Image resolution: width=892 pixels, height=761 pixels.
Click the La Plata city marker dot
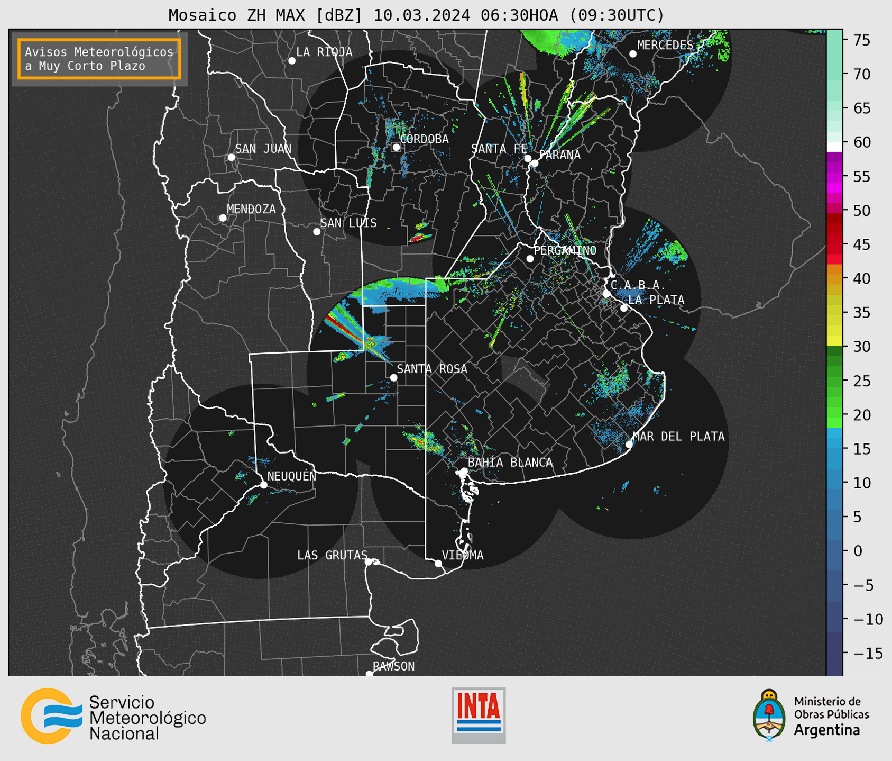(624, 308)
